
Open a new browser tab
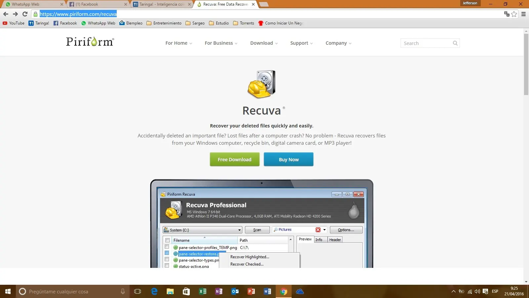[x=264, y=4]
